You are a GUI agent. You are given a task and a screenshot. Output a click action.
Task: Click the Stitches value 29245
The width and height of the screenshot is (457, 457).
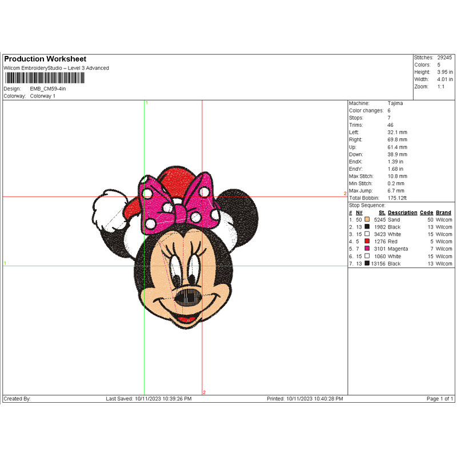[x=444, y=58]
